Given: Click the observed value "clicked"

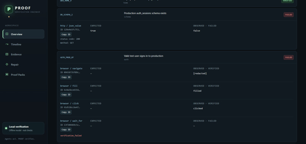Looking at the screenshot, I should click(198, 108).
